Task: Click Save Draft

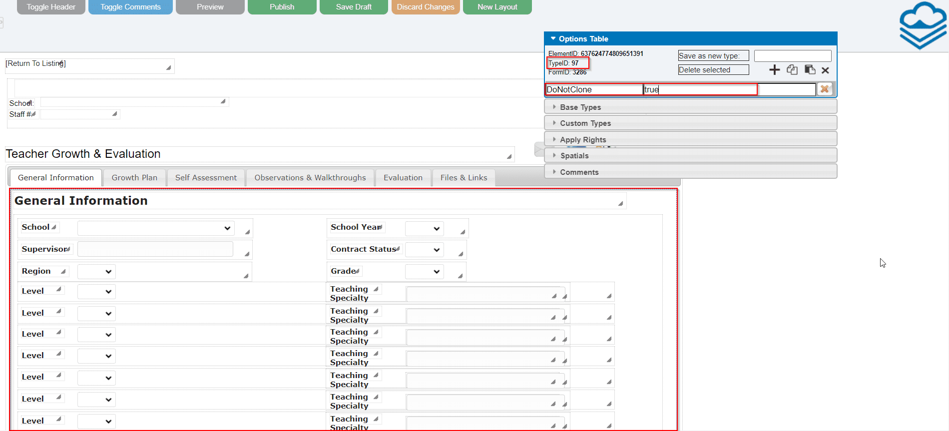Action: (354, 7)
